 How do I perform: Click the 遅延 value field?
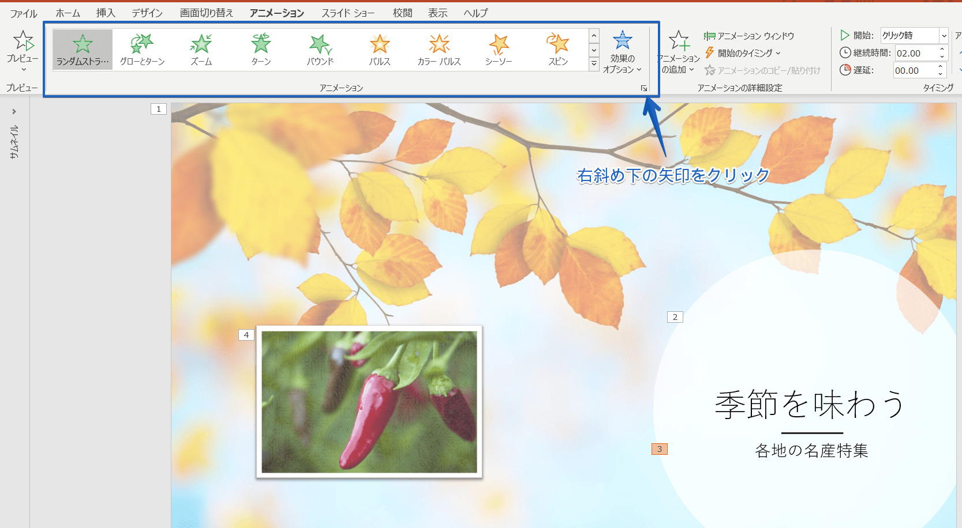pos(914,70)
